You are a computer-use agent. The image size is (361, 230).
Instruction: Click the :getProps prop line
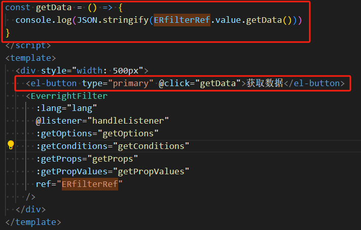pos(87,159)
